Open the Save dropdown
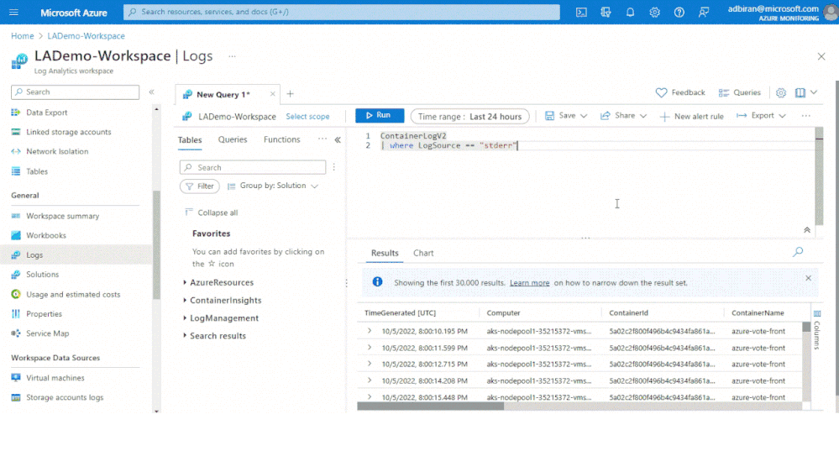 tap(566, 116)
